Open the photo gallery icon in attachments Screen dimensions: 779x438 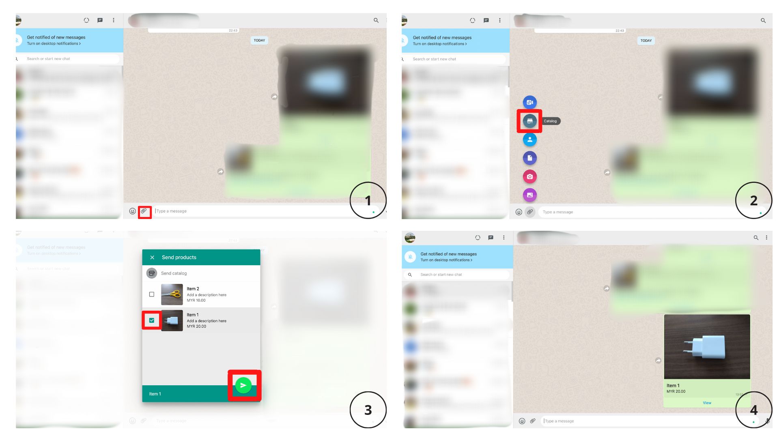click(529, 195)
